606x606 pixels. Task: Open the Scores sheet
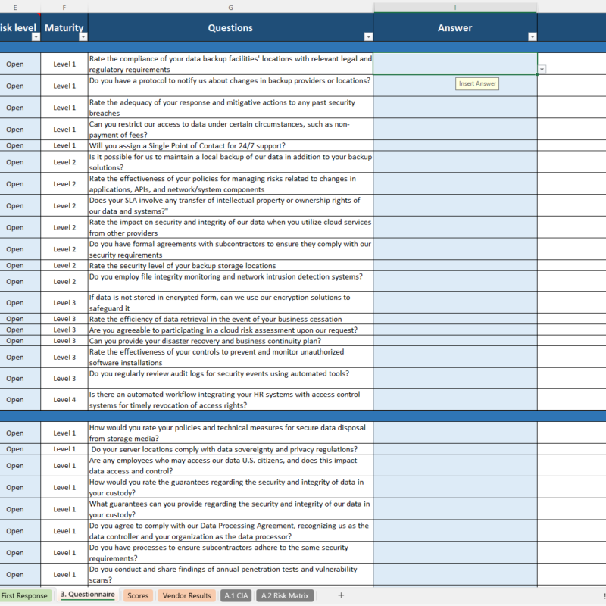coord(138,596)
